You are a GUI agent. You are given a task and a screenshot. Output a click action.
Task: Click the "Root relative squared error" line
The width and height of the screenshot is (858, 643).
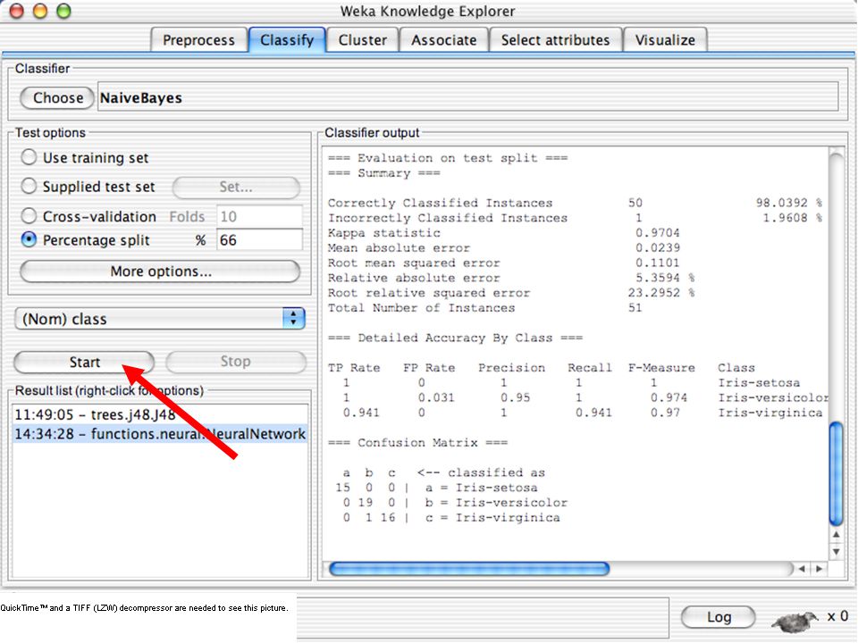(511, 293)
